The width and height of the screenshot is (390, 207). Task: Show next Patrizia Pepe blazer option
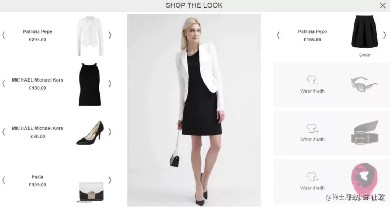[110, 35]
